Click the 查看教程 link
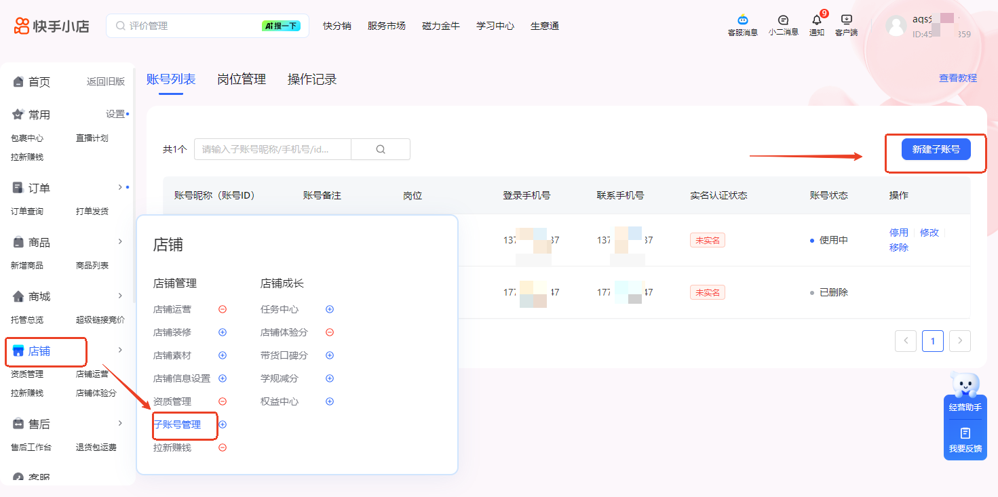 [958, 78]
